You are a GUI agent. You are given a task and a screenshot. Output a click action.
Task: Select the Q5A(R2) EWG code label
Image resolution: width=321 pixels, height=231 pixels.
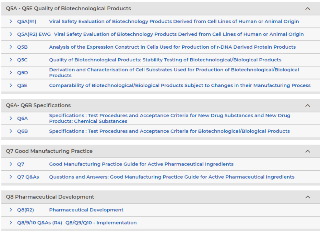pos(34,34)
